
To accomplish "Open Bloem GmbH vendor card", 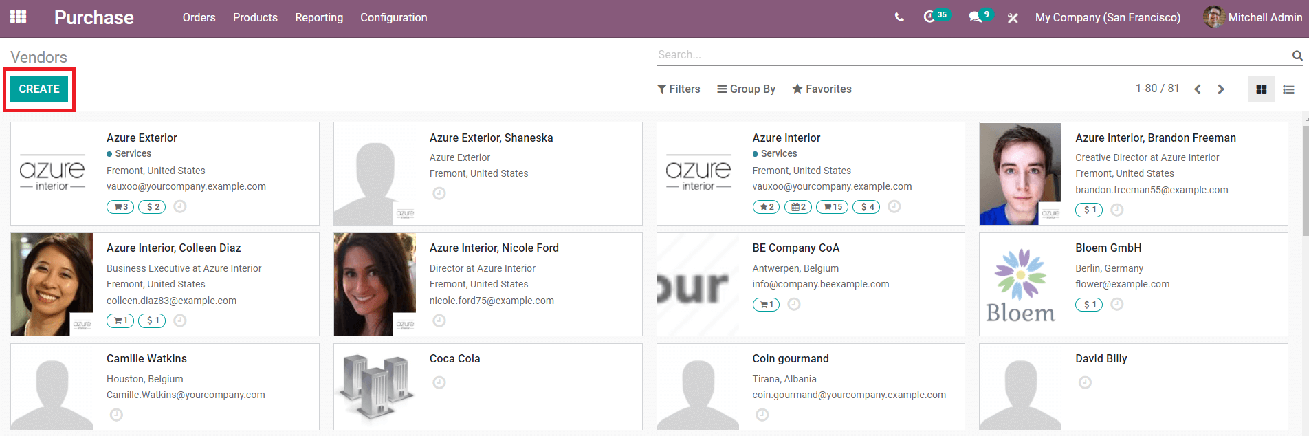I will pos(1134,284).
